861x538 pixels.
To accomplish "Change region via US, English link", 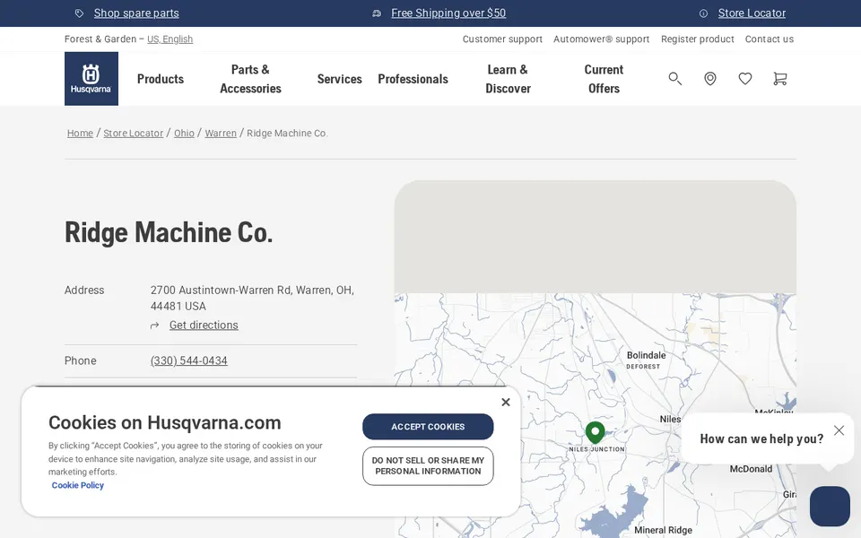I will [x=170, y=39].
